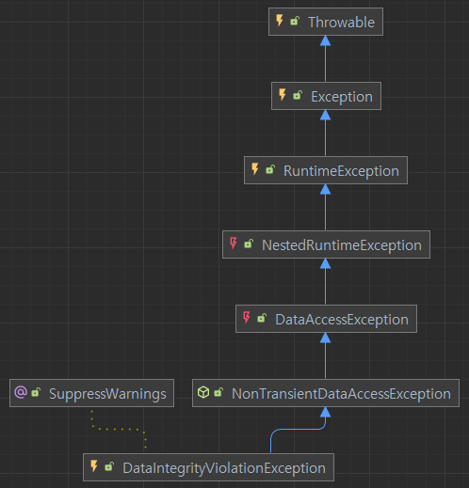Click the lightning icon on Throwable
Viewport: 469px width, 488px height.
(280, 21)
